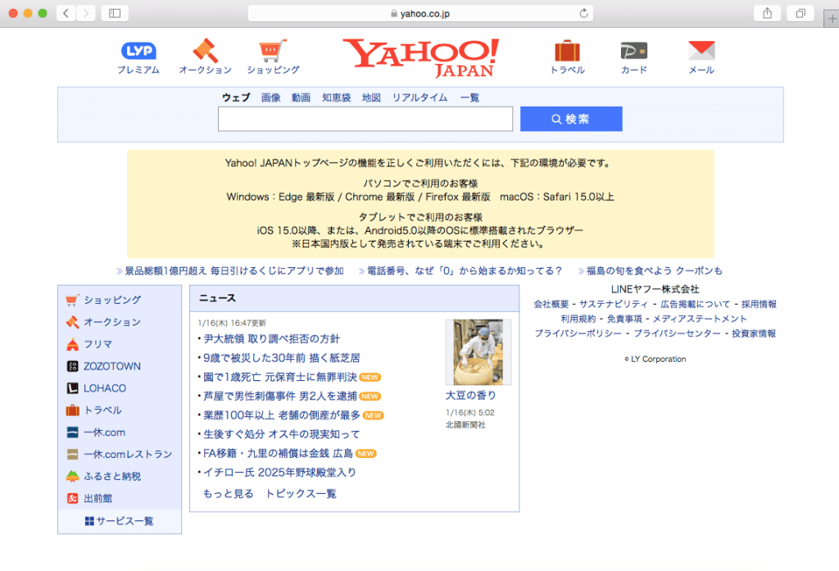Focus the Yahoo search input field
The height and width of the screenshot is (571, 839).
tap(365, 119)
